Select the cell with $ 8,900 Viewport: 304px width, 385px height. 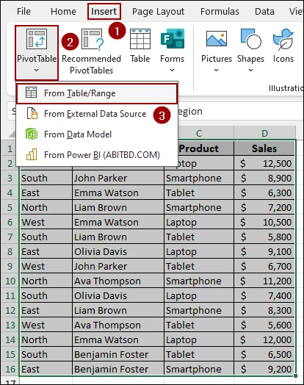pos(264,178)
